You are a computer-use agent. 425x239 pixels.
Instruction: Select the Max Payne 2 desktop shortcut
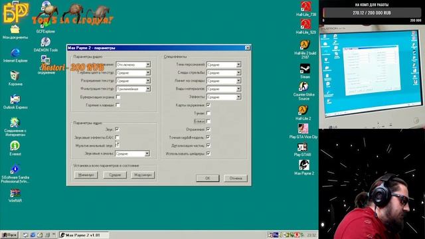304,167
